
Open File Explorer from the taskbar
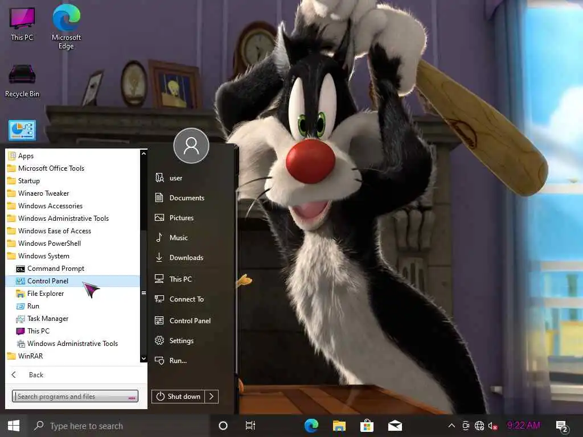pos(339,426)
